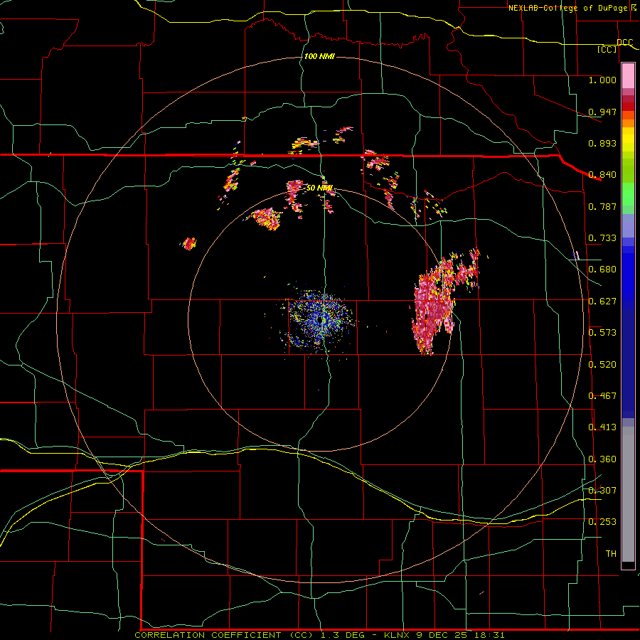Click the light pink segment at the top of the color bar
This screenshot has width=640, height=640.
(628, 76)
